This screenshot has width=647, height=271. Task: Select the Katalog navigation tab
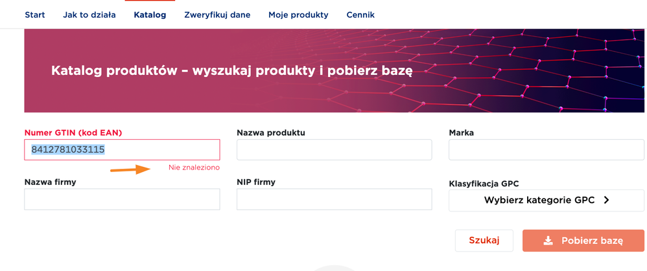coord(150,14)
